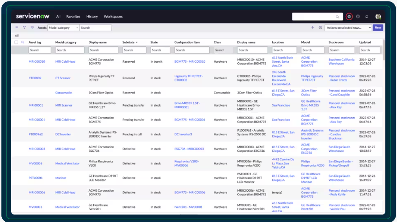Sort by Configuration Item column header
Image resolution: width=397 pixels, height=222 pixels.
187,42
